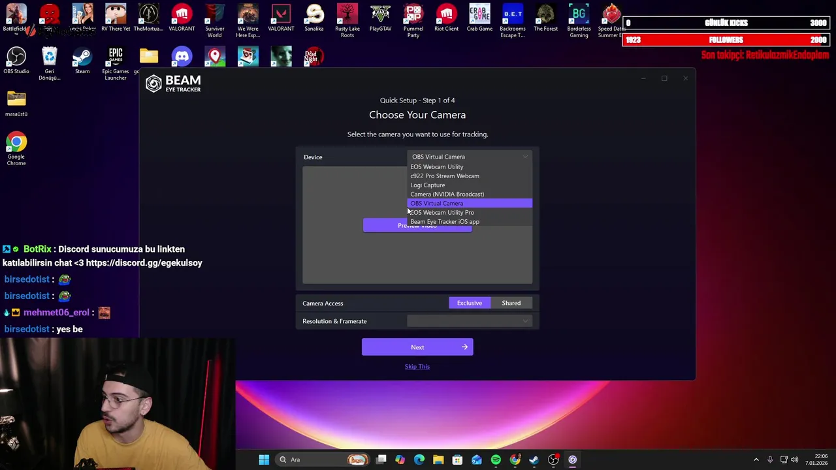Open clock and date in the taskbar
The image size is (836, 470).
click(x=816, y=460)
